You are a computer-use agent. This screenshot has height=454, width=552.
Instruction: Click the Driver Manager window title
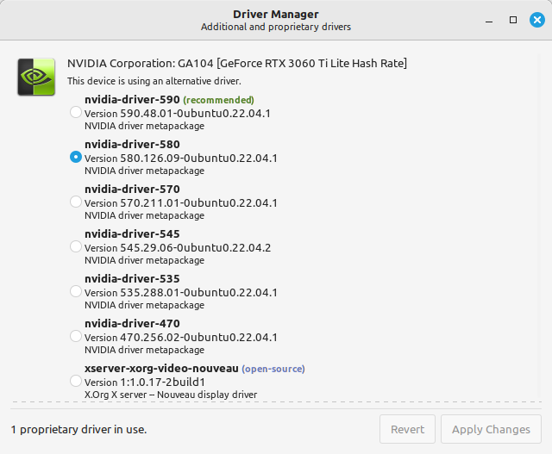275,14
